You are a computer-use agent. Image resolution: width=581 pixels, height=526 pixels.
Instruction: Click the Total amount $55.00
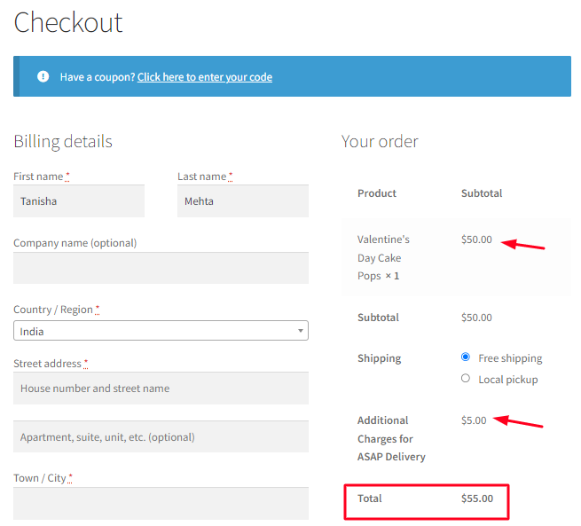(477, 499)
